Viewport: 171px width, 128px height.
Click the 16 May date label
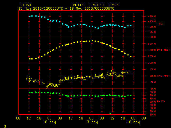click(49, 122)
